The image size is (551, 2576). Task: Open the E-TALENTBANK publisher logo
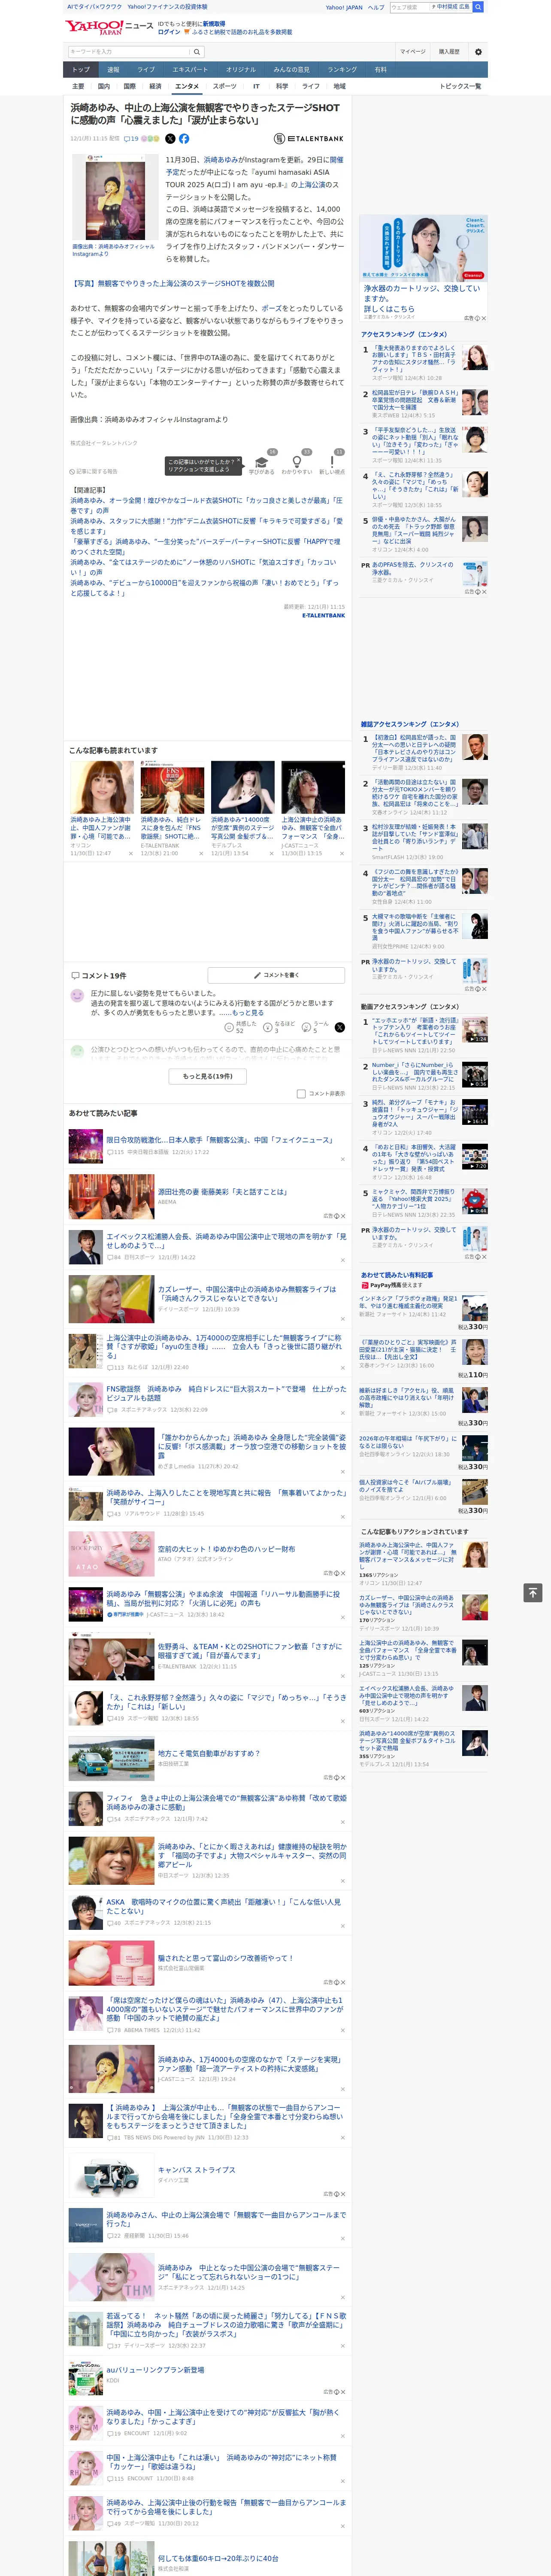pyautogui.click(x=309, y=139)
